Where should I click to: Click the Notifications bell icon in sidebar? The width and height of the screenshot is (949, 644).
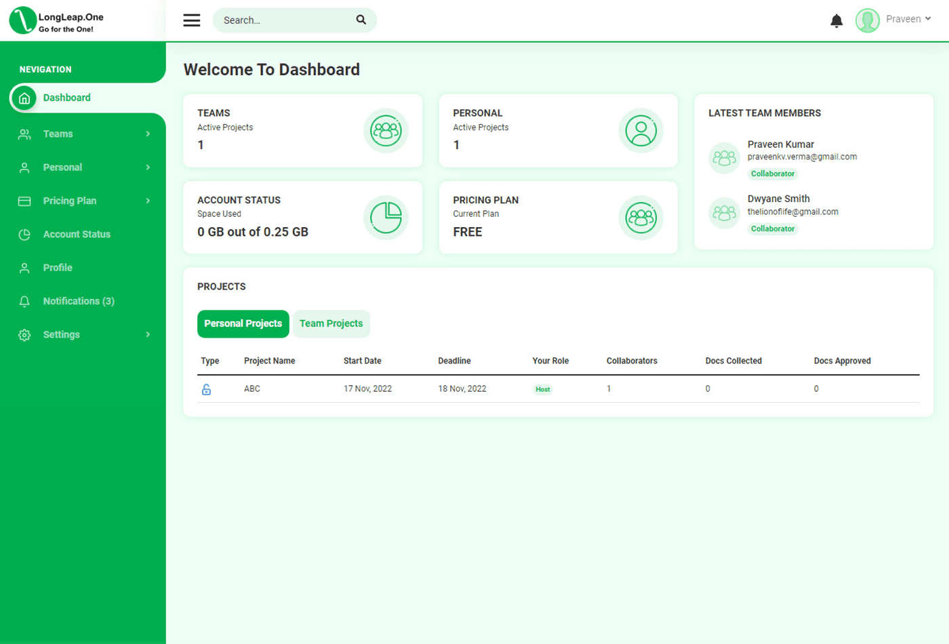click(x=24, y=302)
